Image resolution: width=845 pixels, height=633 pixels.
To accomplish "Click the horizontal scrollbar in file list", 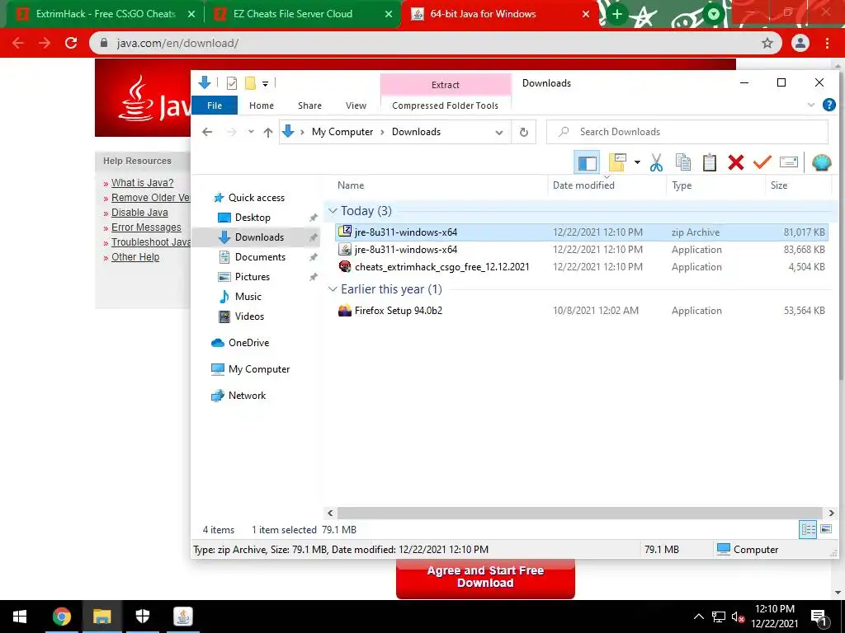I will (x=580, y=513).
